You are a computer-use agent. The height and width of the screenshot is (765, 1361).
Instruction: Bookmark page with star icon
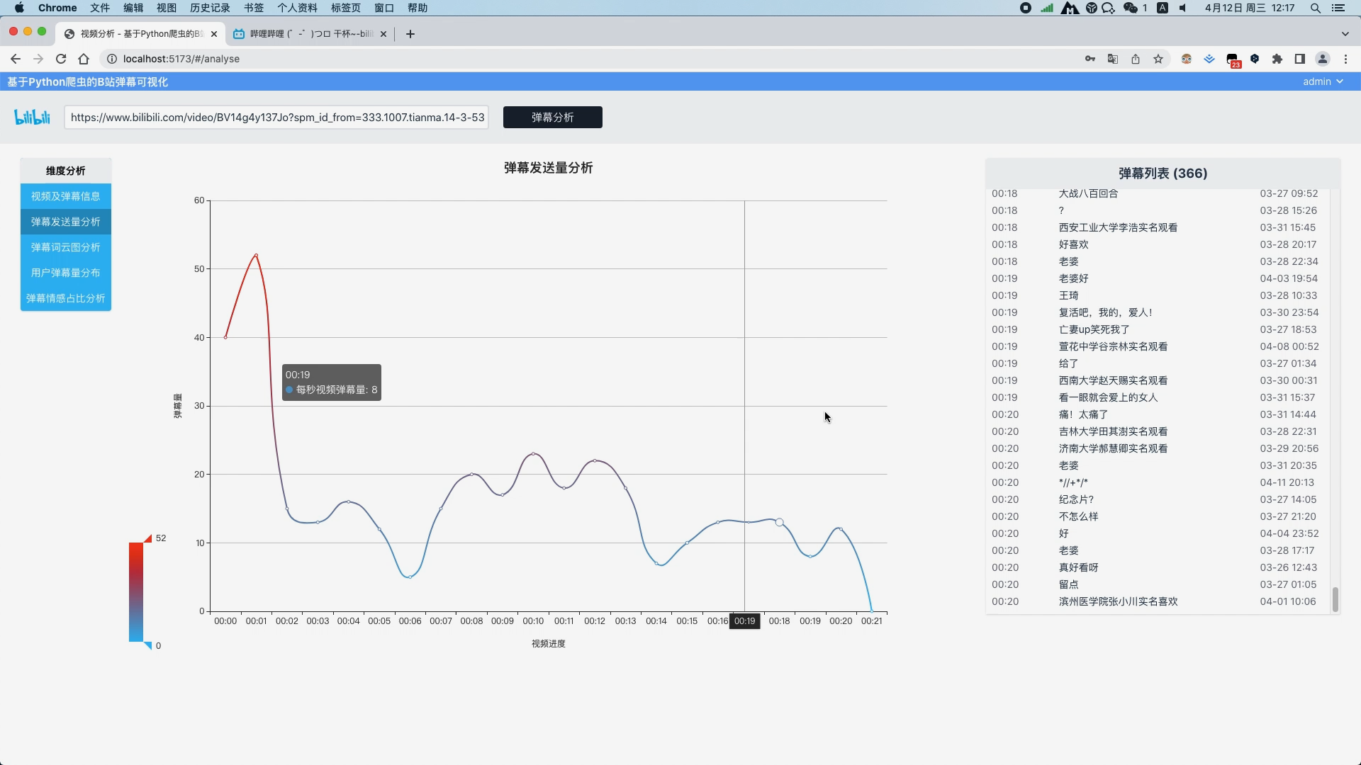pyautogui.click(x=1158, y=59)
